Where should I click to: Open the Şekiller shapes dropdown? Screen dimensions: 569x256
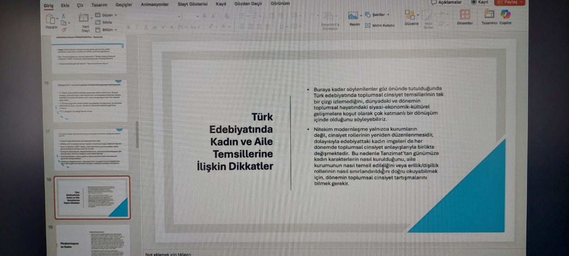[378, 15]
